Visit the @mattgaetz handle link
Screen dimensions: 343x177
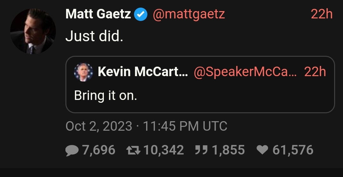tap(189, 14)
